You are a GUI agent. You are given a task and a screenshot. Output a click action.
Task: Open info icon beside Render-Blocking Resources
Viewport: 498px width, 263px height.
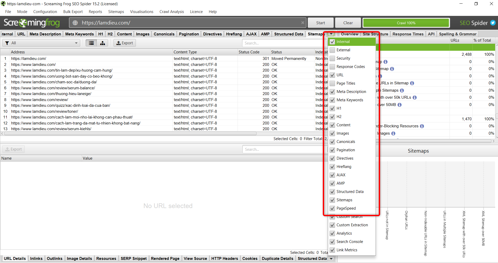tap(422, 126)
